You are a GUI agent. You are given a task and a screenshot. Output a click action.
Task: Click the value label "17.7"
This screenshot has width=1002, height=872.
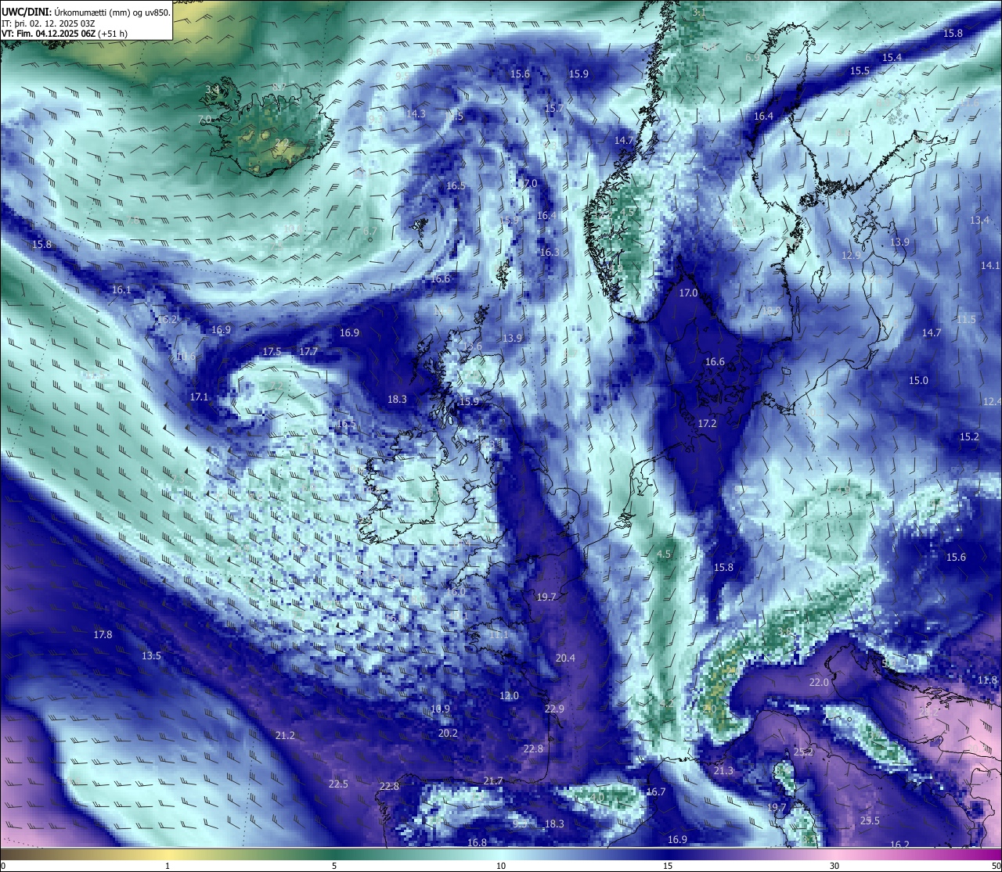pyautogui.click(x=308, y=352)
